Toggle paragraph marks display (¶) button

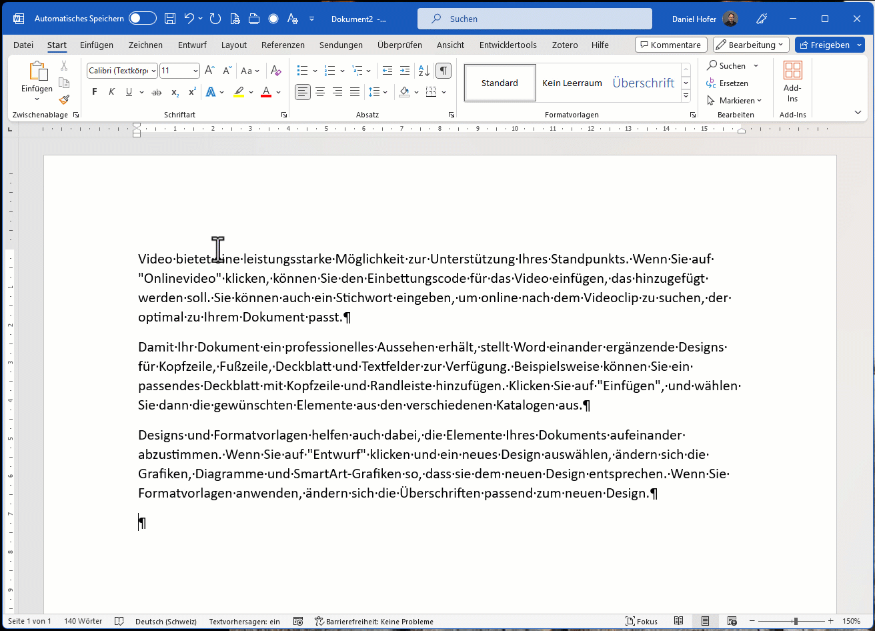(443, 71)
